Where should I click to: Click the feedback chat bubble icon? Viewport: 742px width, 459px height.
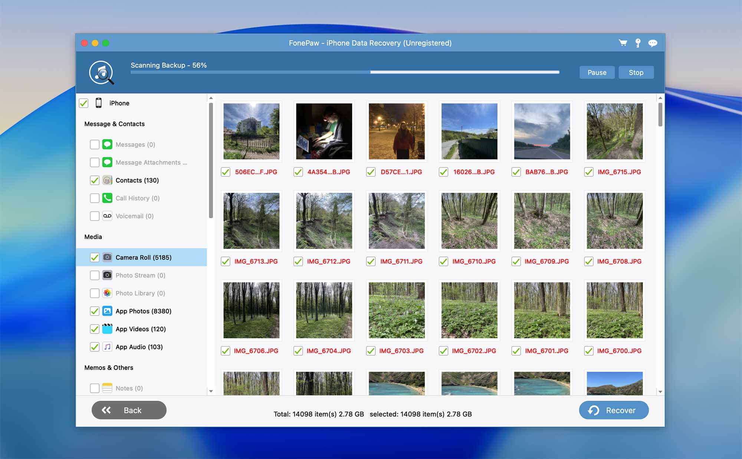click(x=653, y=43)
